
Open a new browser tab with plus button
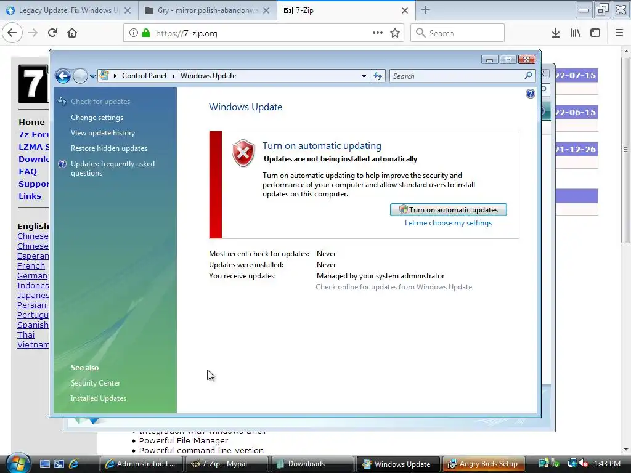click(426, 10)
